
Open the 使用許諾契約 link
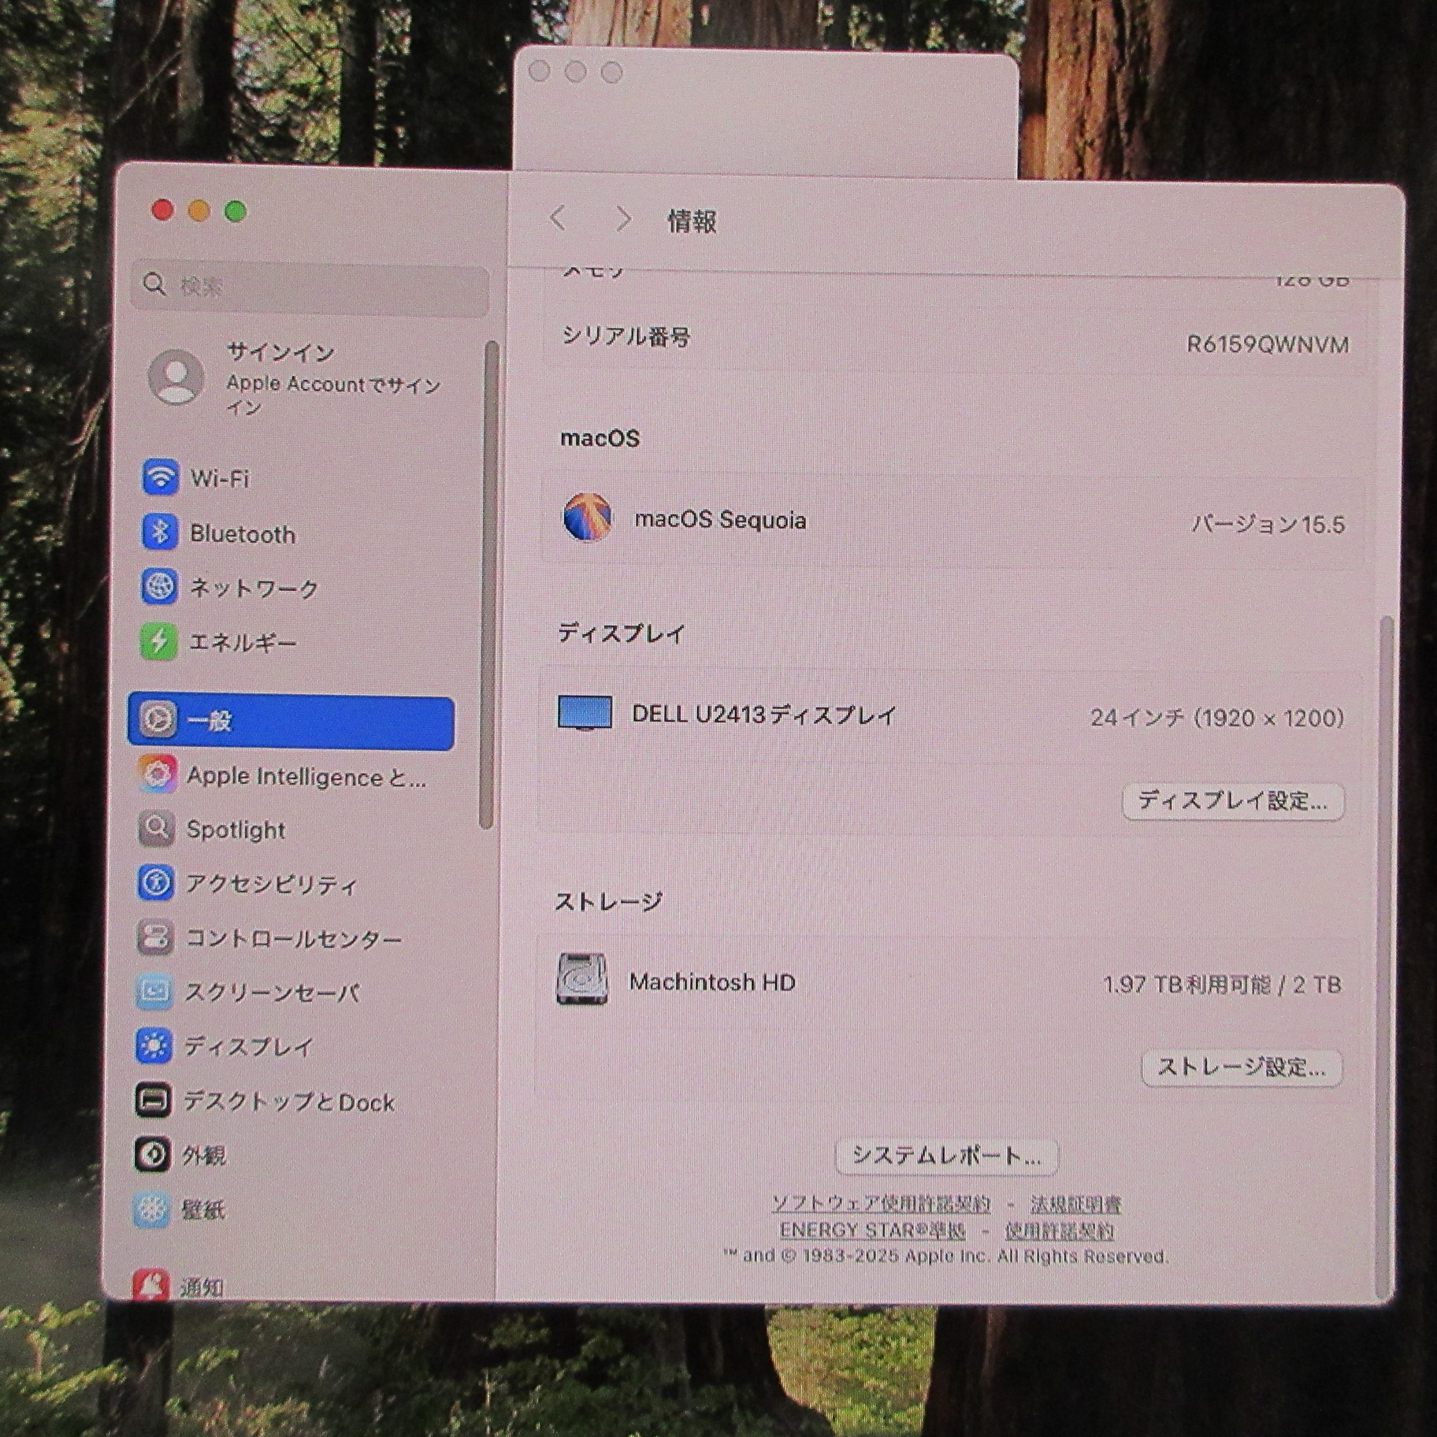(1060, 1231)
